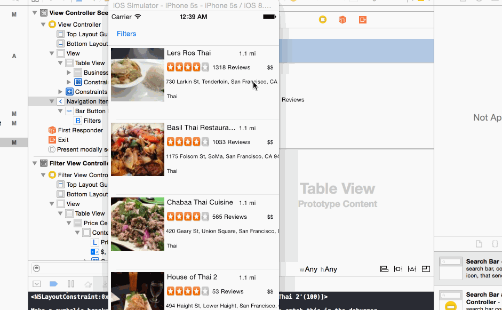This screenshot has width=502, height=310.
Task: Click the Filter View Controller yellow icon
Action: click(x=52, y=175)
